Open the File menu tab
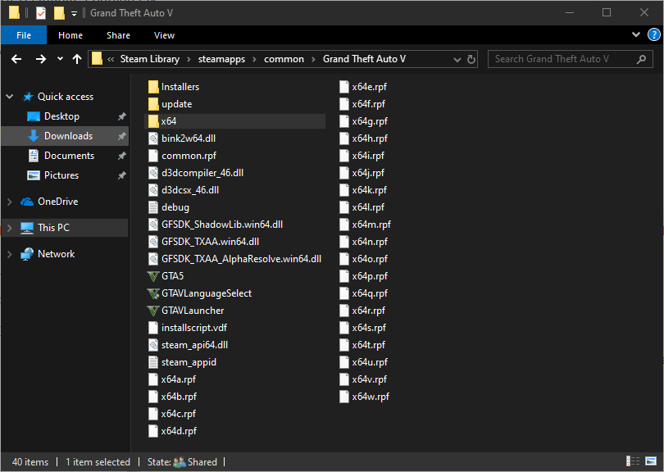The height and width of the screenshot is (472, 664). pos(24,35)
